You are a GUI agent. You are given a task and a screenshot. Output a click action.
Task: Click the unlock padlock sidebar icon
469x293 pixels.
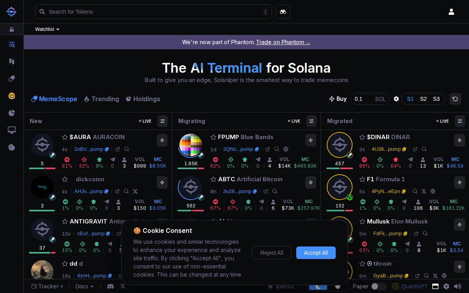pos(12,29)
